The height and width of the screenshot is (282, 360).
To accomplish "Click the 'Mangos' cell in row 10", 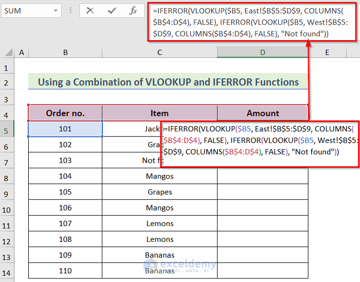I will point(159,208).
